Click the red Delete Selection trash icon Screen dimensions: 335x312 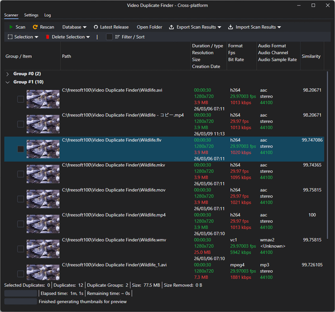pyautogui.click(x=47, y=37)
